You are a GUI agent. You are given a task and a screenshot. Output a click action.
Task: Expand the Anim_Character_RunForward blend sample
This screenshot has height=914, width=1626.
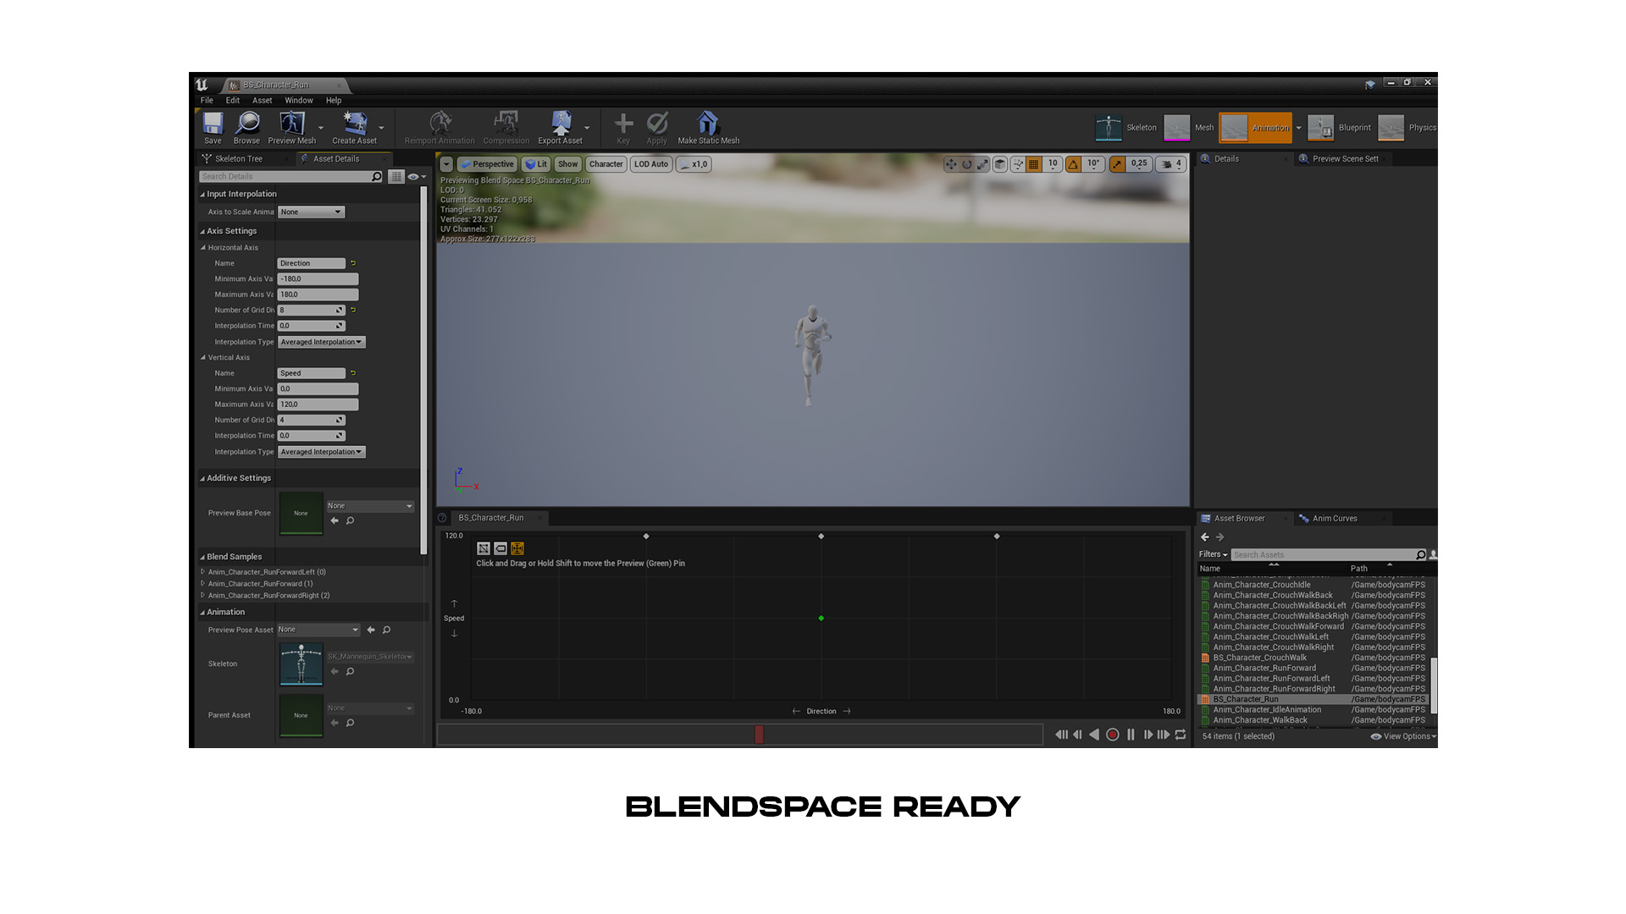click(x=203, y=583)
